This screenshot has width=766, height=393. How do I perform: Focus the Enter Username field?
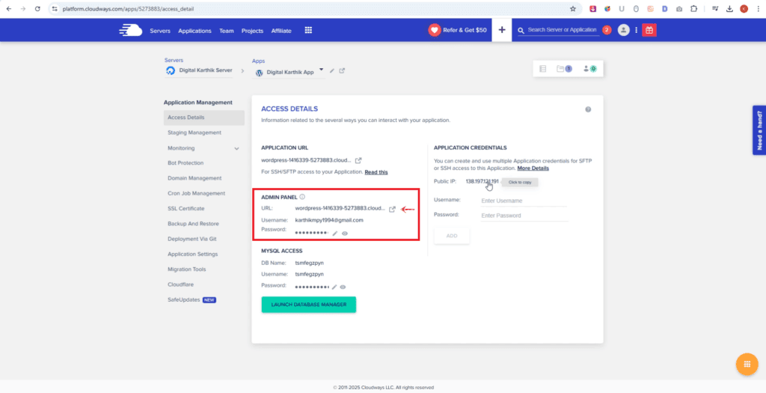coord(524,201)
